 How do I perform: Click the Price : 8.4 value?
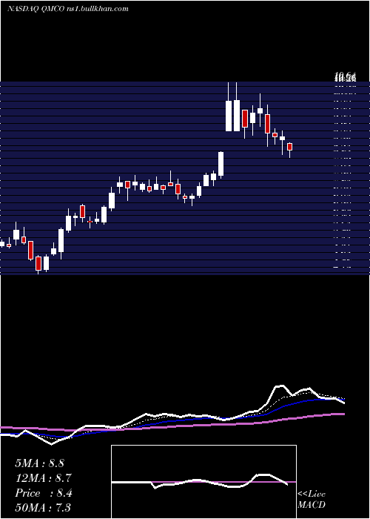tap(43, 493)
